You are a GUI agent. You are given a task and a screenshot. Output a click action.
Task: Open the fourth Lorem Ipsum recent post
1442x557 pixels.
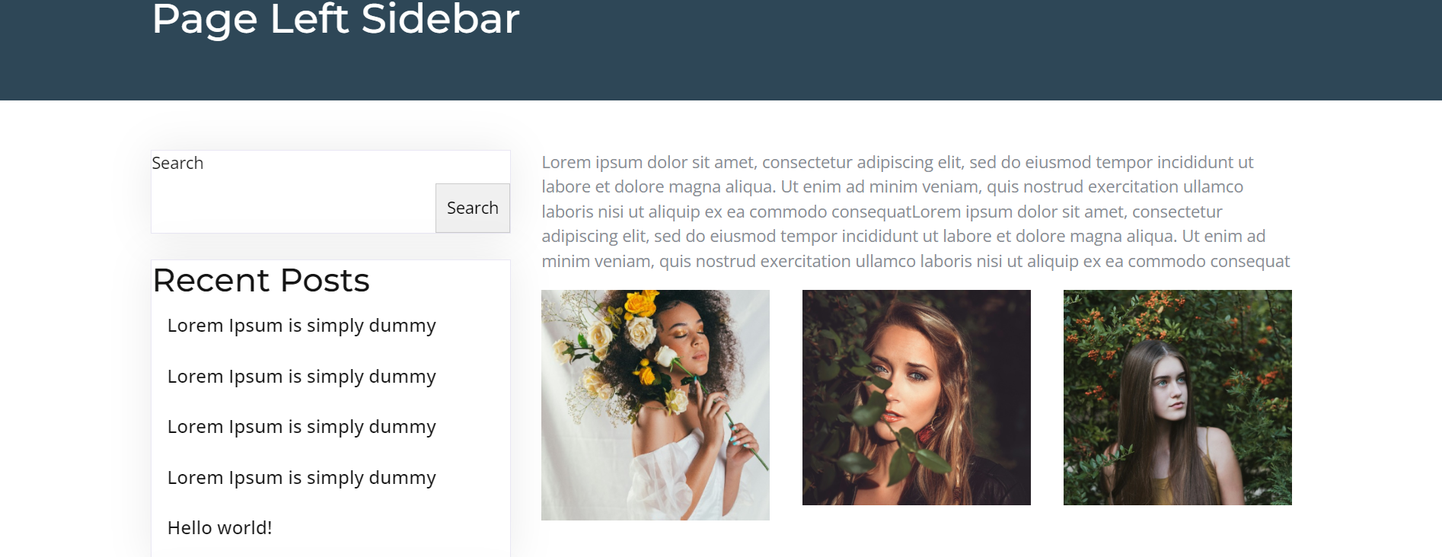[301, 478]
